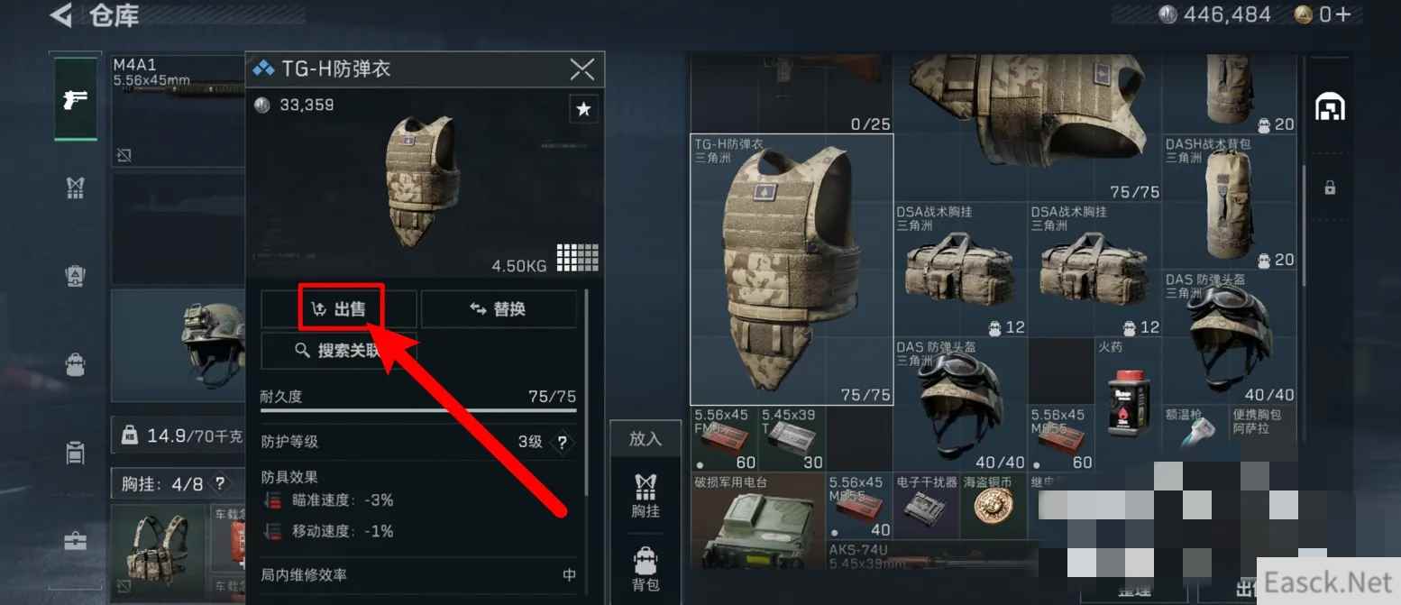This screenshot has height=605, width=1401.
Task: Open the stash container icon on right
Action: tap(1330, 107)
